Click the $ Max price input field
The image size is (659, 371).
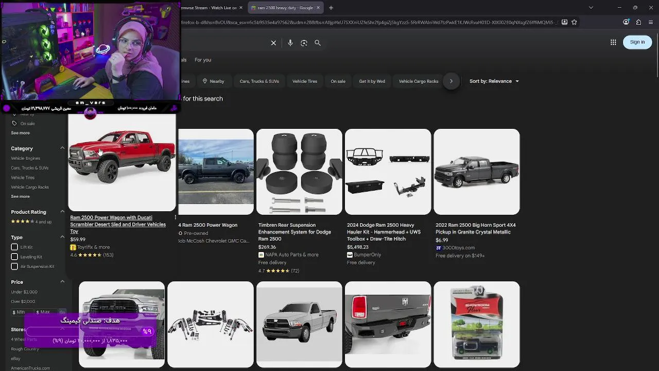pyautogui.click(x=45, y=312)
